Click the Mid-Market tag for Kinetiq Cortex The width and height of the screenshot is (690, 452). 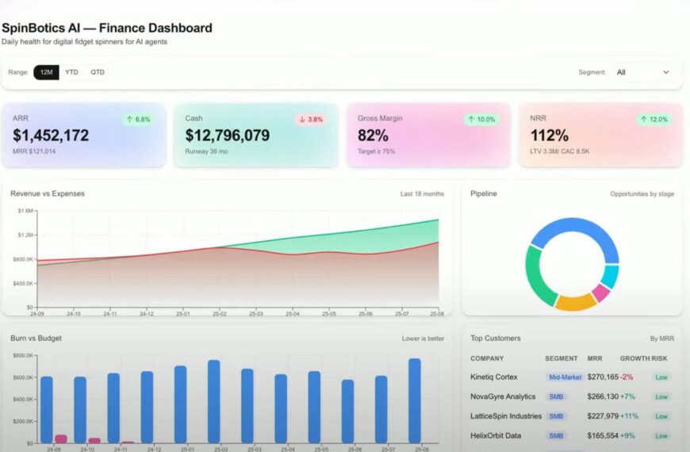point(564,377)
